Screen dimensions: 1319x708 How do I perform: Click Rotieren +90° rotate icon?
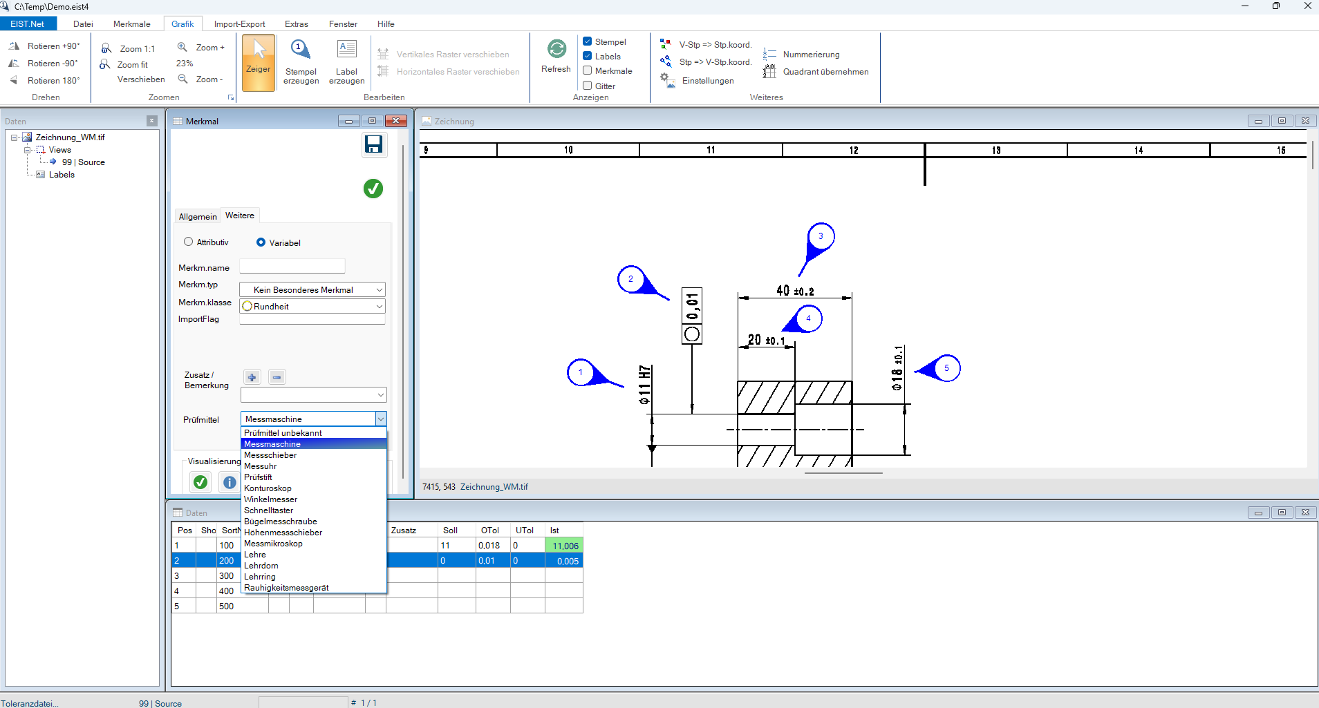click(x=14, y=46)
